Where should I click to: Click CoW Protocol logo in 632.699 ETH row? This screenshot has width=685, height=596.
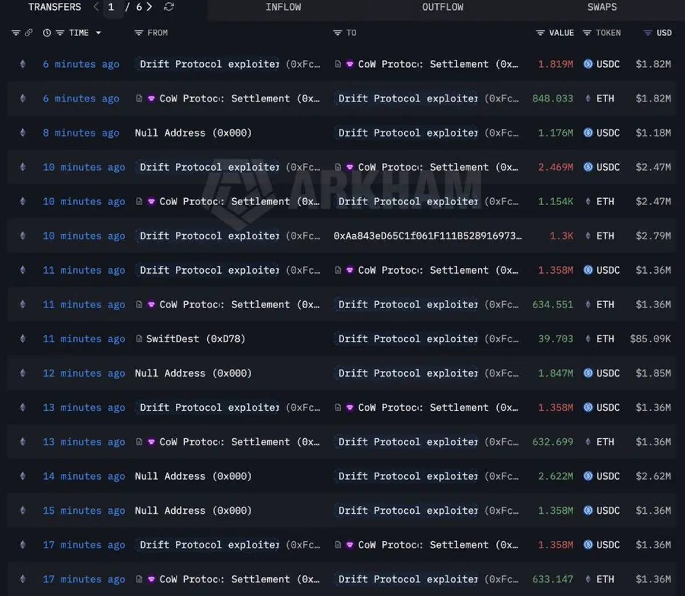point(151,442)
